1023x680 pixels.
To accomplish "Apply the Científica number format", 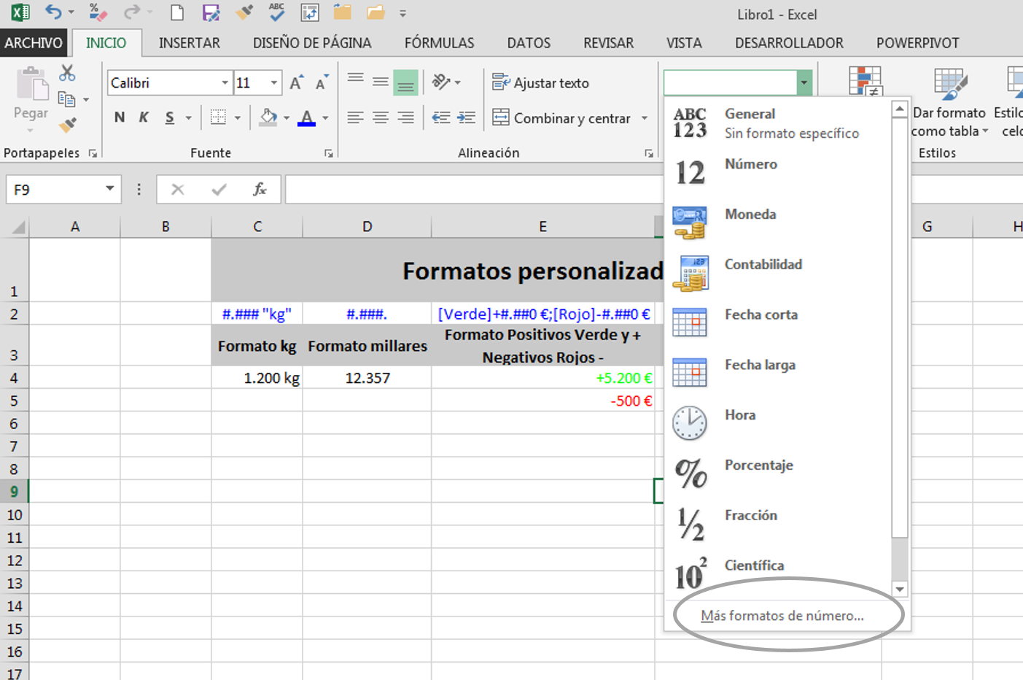I will coord(690,574).
